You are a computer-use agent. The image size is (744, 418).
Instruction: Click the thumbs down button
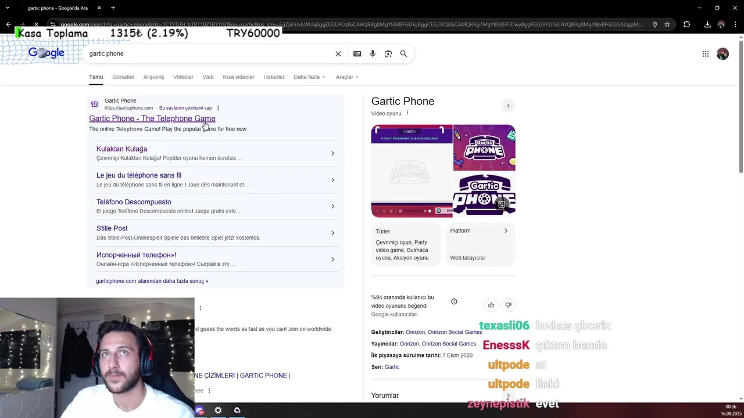(x=508, y=305)
